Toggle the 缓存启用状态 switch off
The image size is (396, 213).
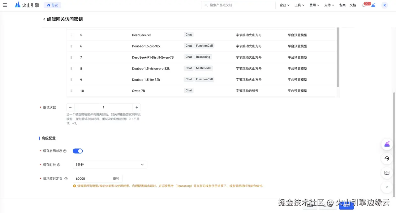[78, 151]
